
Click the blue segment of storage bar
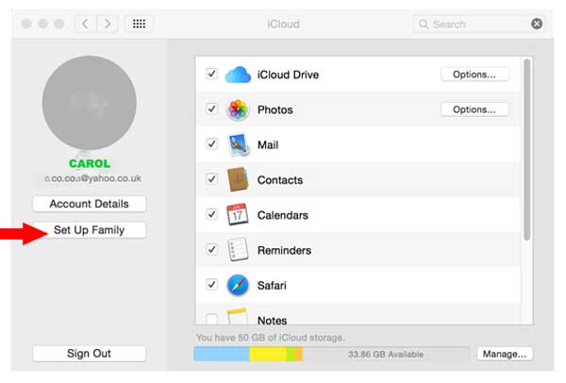click(x=222, y=354)
